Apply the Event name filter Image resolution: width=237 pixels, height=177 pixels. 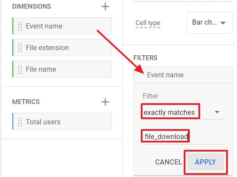pos(205,162)
